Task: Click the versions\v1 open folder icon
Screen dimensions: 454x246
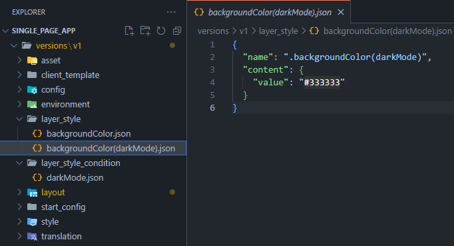Action: 27,45
